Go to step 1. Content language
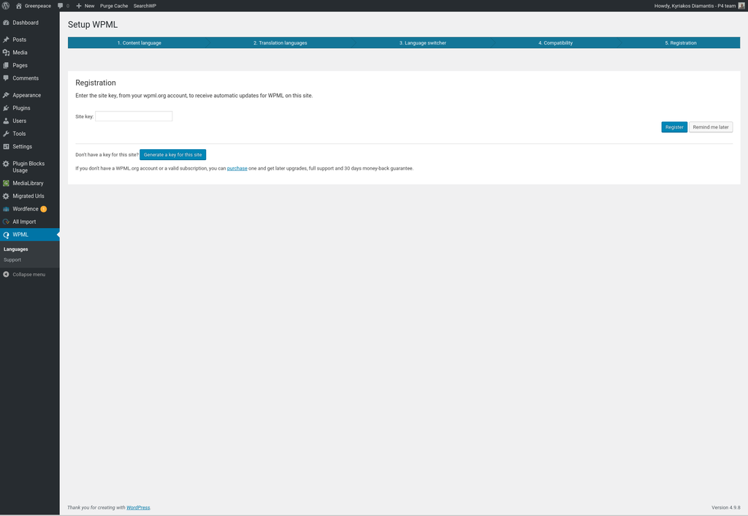The width and height of the screenshot is (748, 516). pos(140,43)
